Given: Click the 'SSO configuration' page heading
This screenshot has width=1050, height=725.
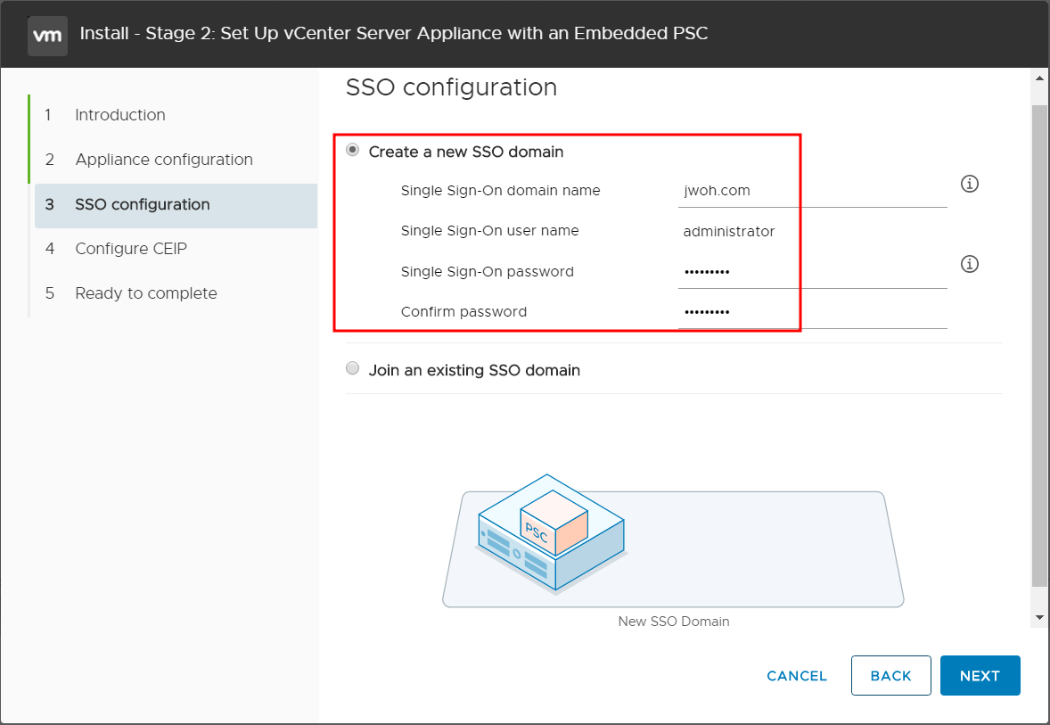Looking at the screenshot, I should (x=451, y=87).
